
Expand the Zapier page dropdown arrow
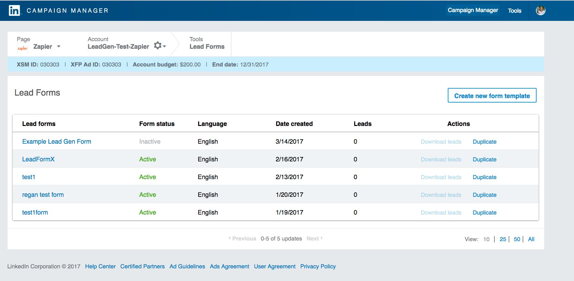pyautogui.click(x=59, y=47)
